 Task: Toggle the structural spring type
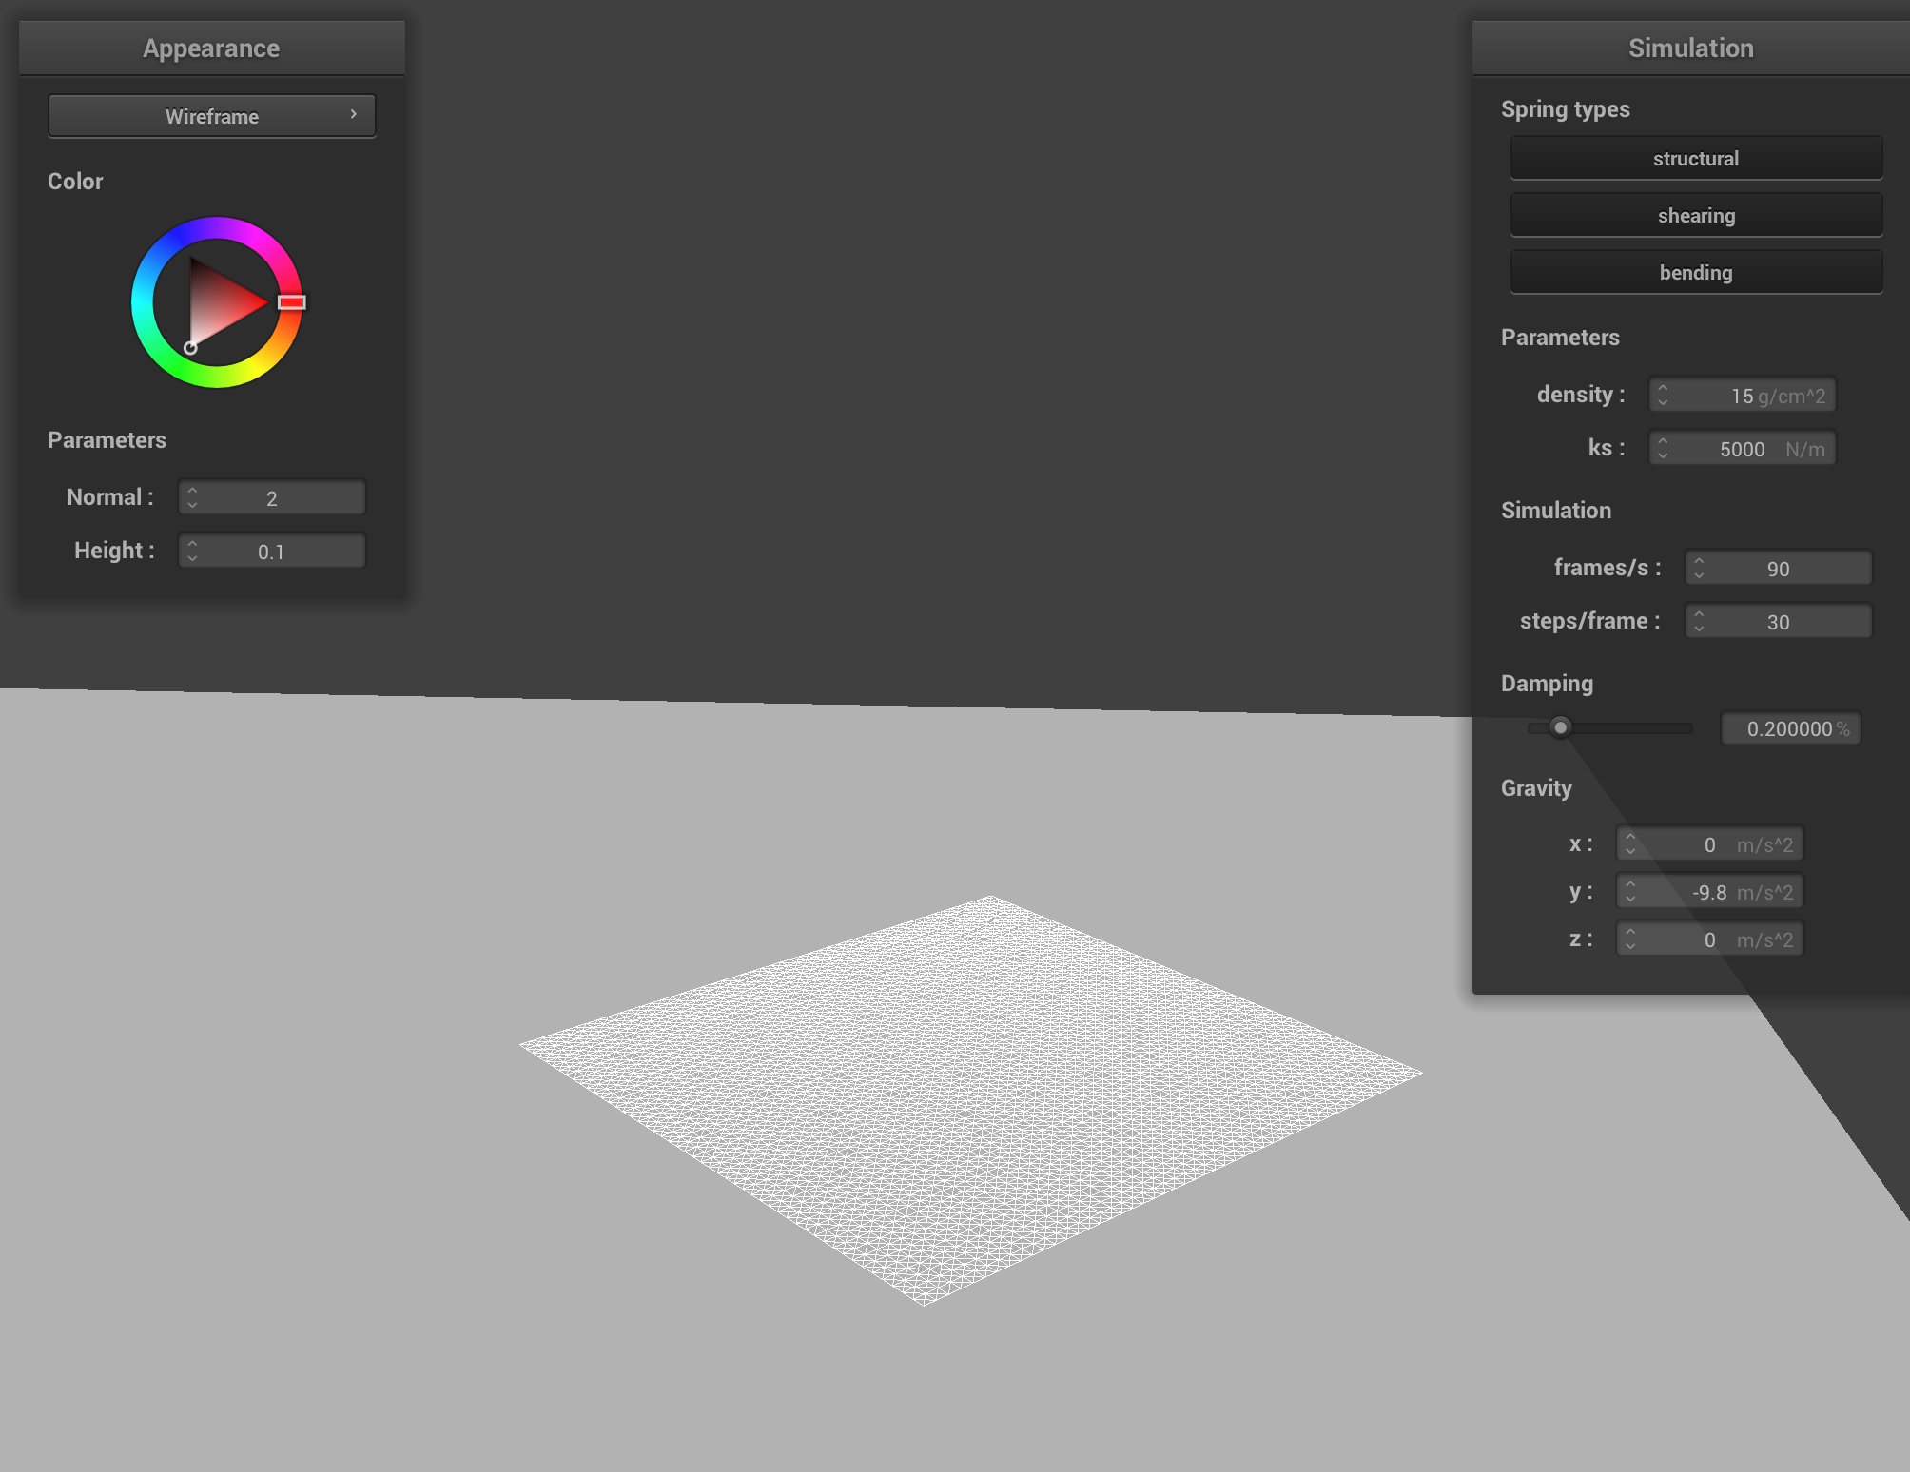(1696, 158)
